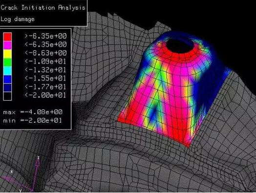Click the bright blue legend swatch
The image size is (256, 193).
[x=7, y=79]
